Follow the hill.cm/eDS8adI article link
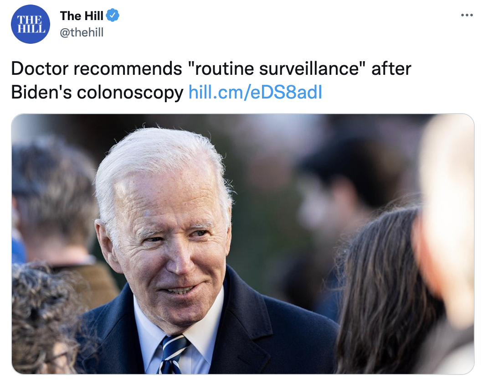 (x=255, y=92)
